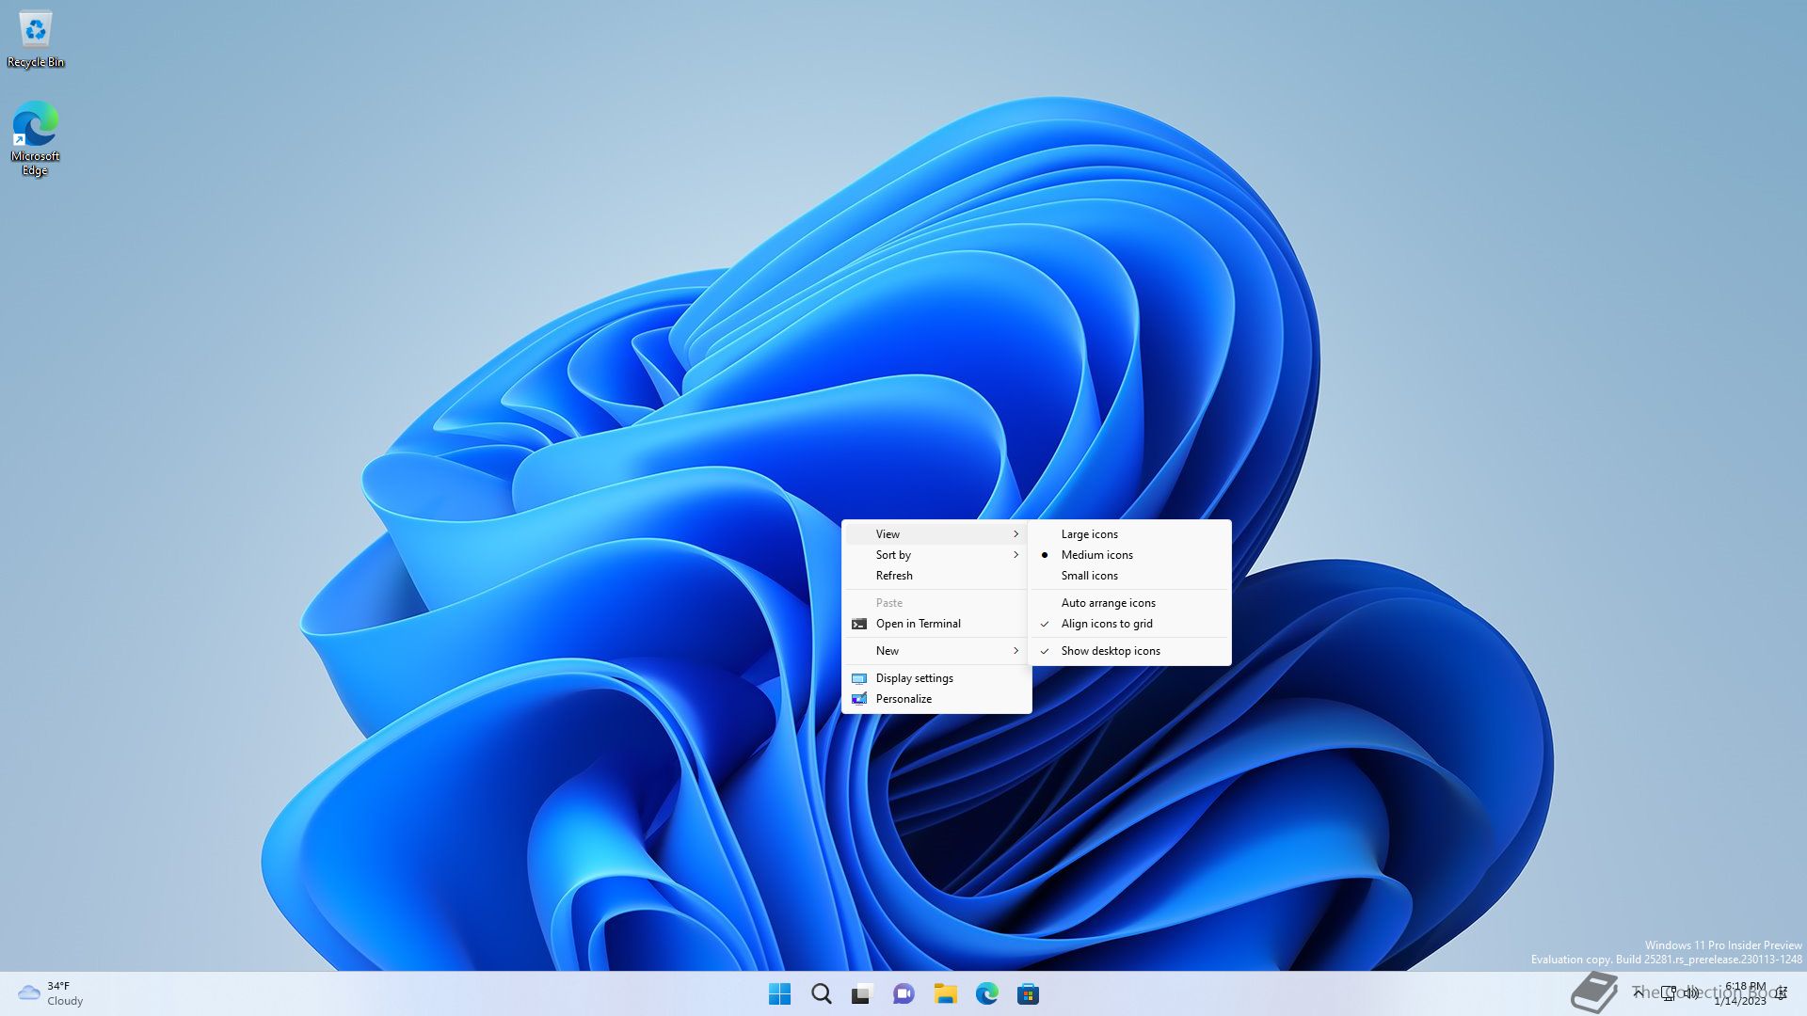The width and height of the screenshot is (1807, 1016).
Task: Toggle Align icons to grid
Action: click(x=1106, y=624)
